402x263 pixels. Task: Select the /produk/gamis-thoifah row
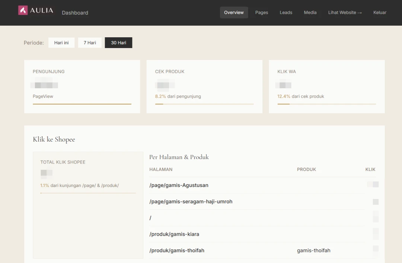[x=262, y=250]
